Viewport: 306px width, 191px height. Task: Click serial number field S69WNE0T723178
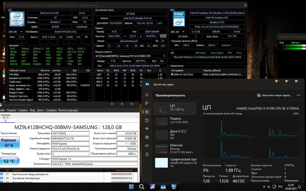(x=70, y=138)
